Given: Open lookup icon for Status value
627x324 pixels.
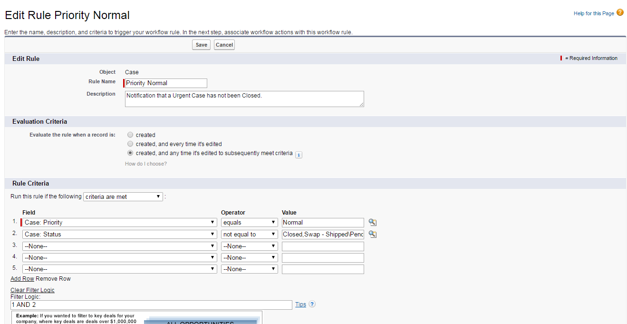Looking at the screenshot, I should tap(373, 234).
